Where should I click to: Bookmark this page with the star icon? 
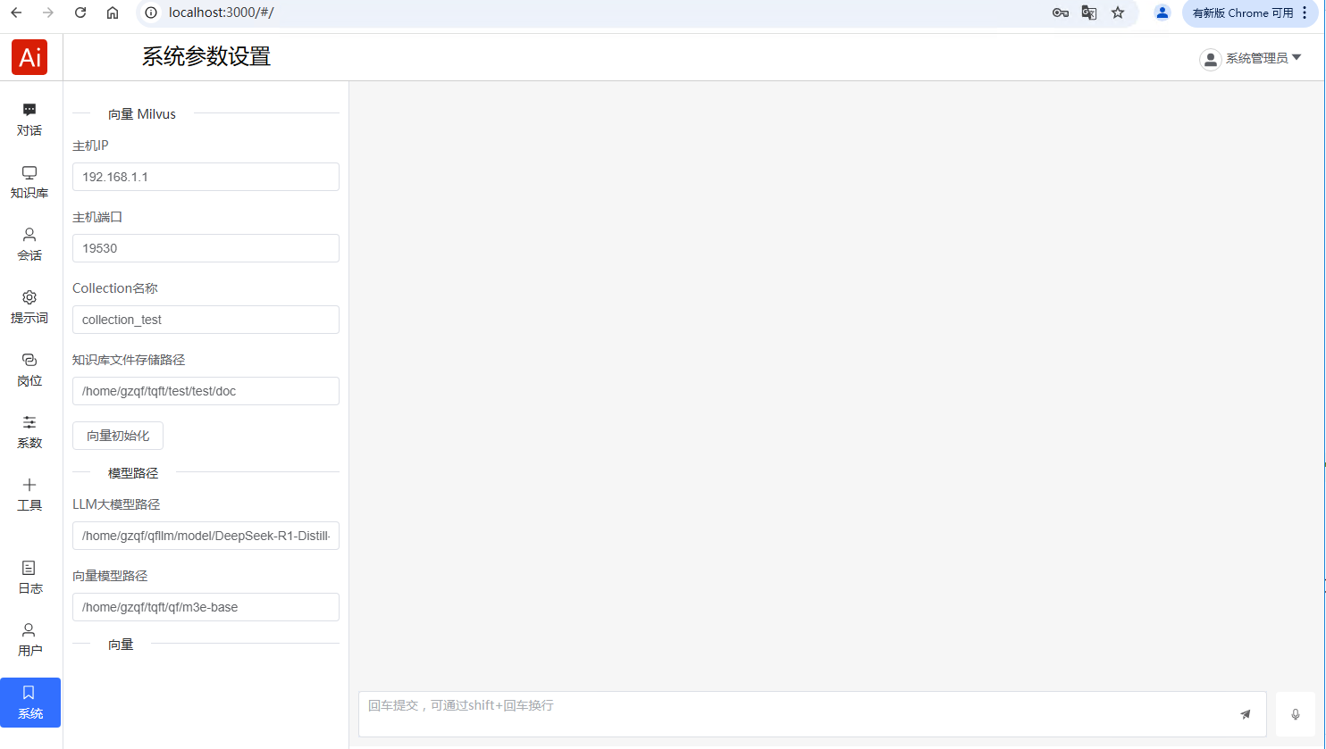tap(1118, 12)
